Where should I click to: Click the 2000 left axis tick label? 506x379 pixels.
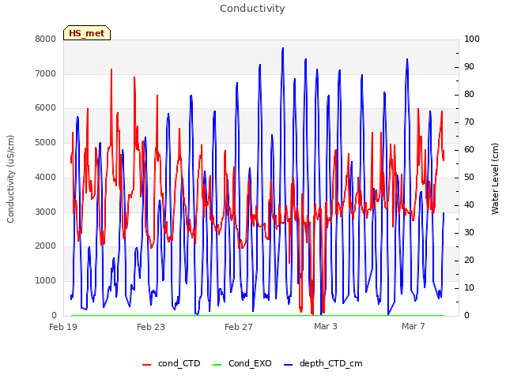coord(46,246)
